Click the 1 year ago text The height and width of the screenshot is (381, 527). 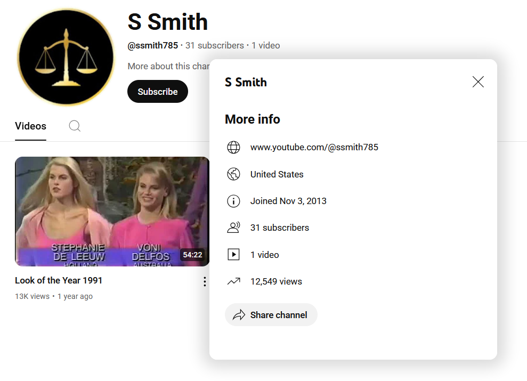click(x=75, y=296)
